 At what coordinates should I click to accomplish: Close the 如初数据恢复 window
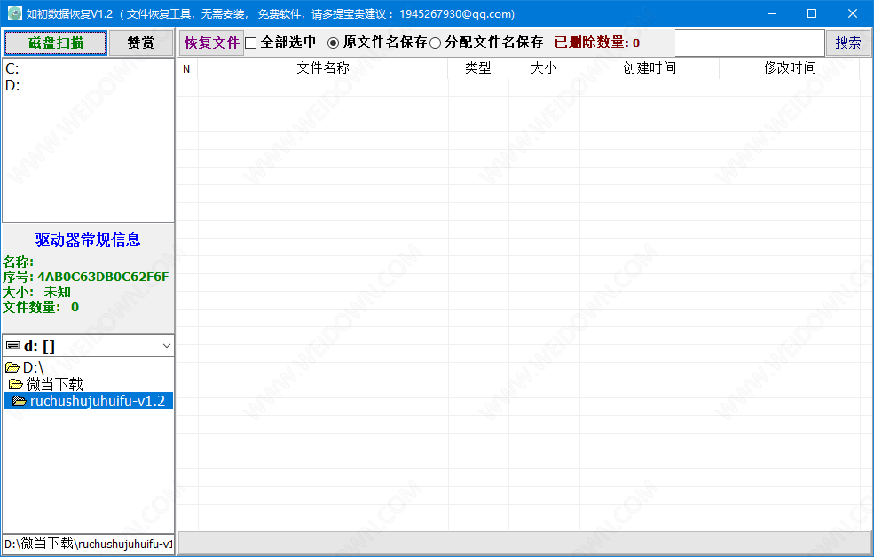click(x=853, y=13)
